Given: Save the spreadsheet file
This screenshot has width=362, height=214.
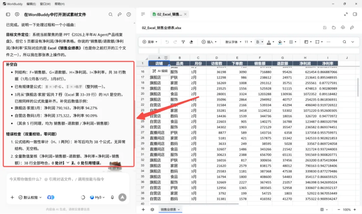Looking at the screenshot, I should pos(325,28).
